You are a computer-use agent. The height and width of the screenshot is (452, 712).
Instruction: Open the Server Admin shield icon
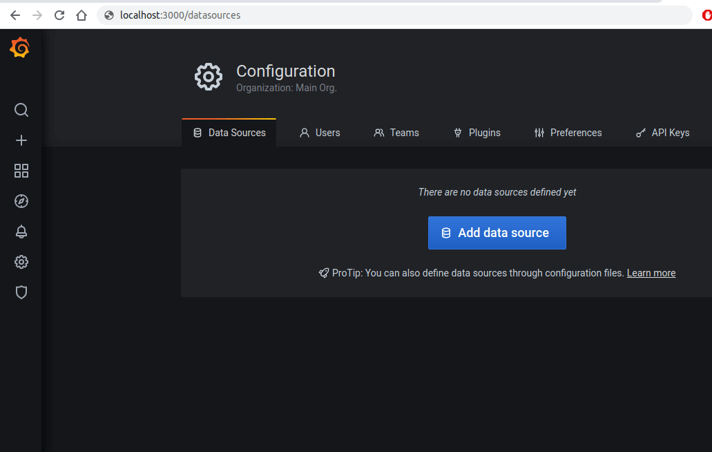coord(21,292)
